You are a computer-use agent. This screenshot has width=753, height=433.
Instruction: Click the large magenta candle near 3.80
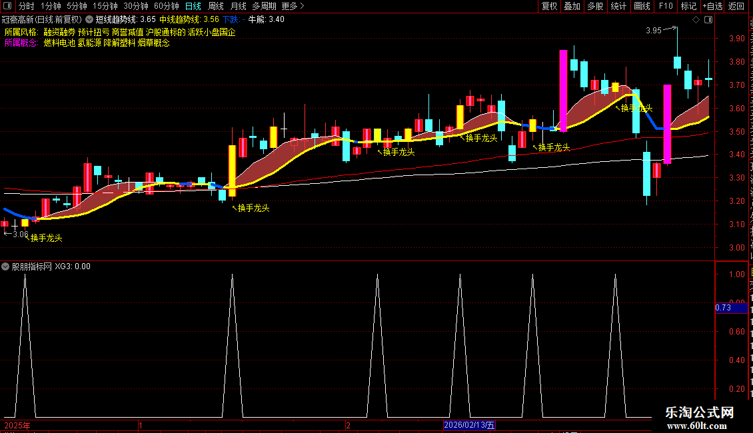[x=563, y=91]
